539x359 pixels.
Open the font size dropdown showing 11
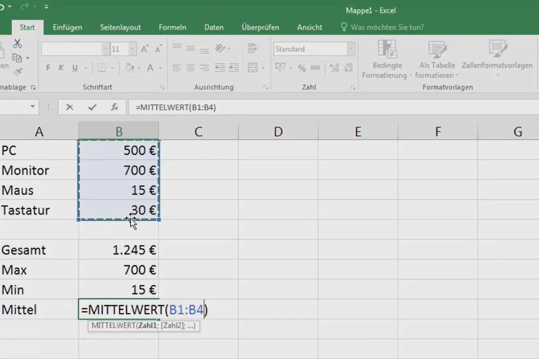pos(133,49)
